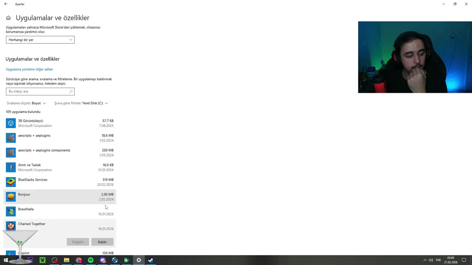Open the 'Yerel Disk (C:)' filter dropdown
This screenshot has height=265, width=472.
point(81,103)
